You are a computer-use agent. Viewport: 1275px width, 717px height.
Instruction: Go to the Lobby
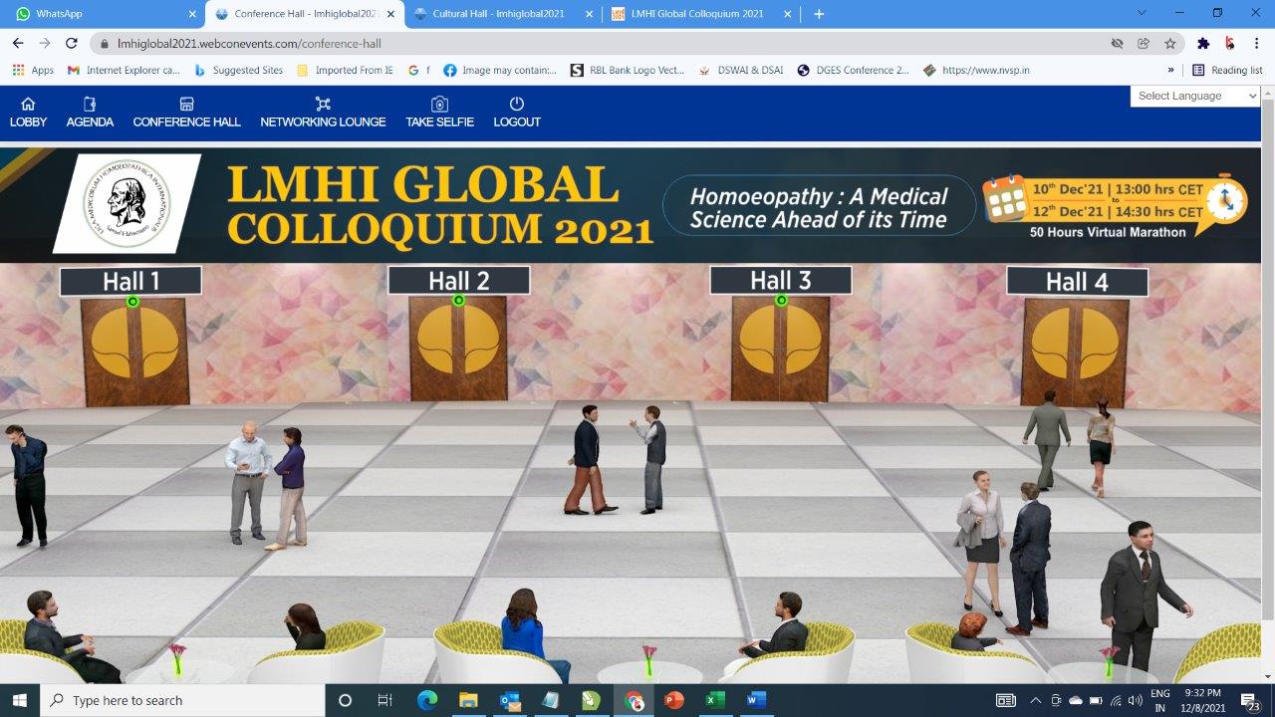pyautogui.click(x=28, y=112)
